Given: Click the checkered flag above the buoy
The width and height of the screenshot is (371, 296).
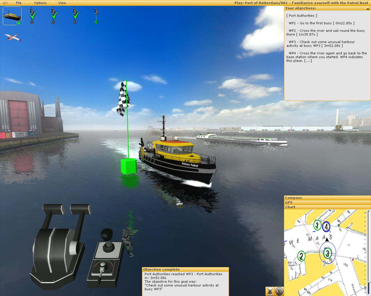Looking at the screenshot, I should click(123, 99).
